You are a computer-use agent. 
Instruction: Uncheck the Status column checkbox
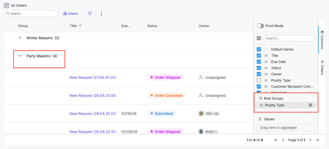259,68
